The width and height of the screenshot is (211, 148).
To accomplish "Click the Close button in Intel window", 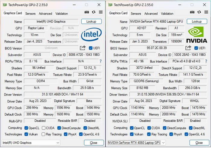I will pyautogui.click(x=94, y=143).
